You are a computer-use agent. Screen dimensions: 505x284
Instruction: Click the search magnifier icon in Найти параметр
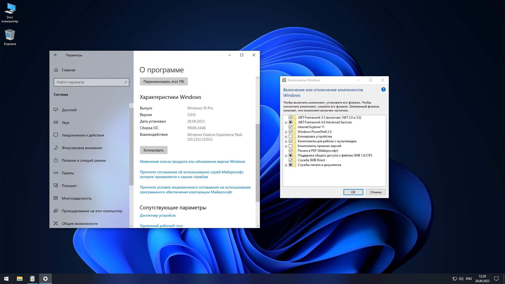click(x=125, y=82)
